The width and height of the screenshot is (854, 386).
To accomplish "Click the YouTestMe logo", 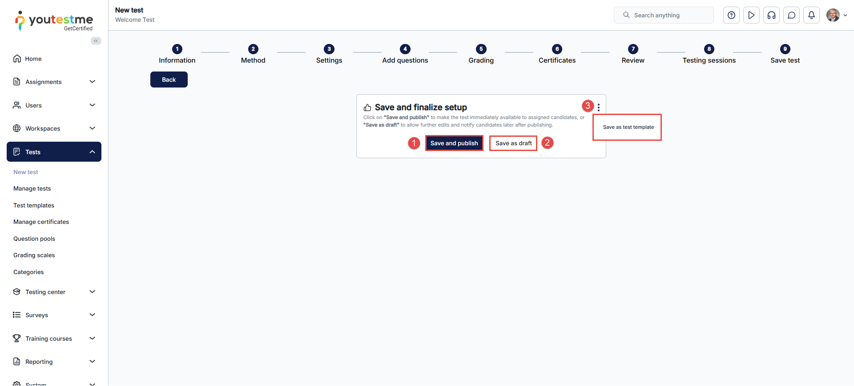I will coord(54,21).
